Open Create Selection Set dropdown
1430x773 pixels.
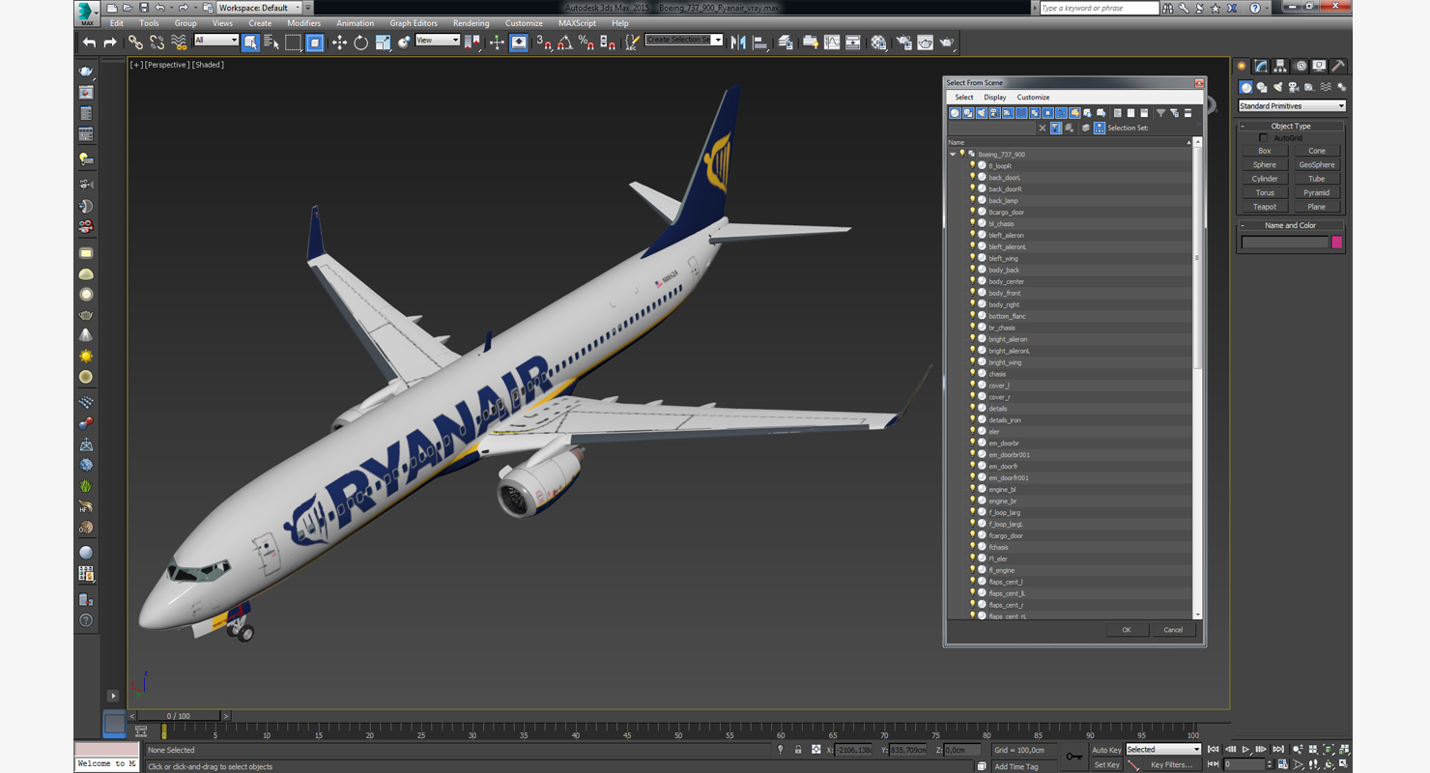coord(684,41)
